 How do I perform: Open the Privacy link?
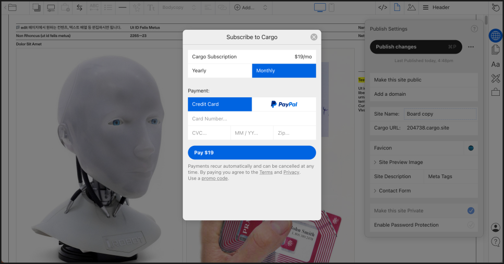pyautogui.click(x=291, y=172)
